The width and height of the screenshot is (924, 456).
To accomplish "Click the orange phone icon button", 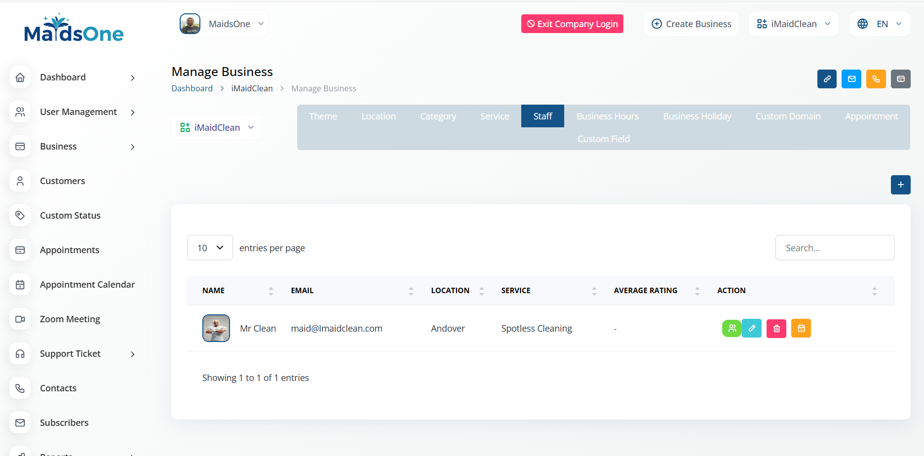I will 876,79.
